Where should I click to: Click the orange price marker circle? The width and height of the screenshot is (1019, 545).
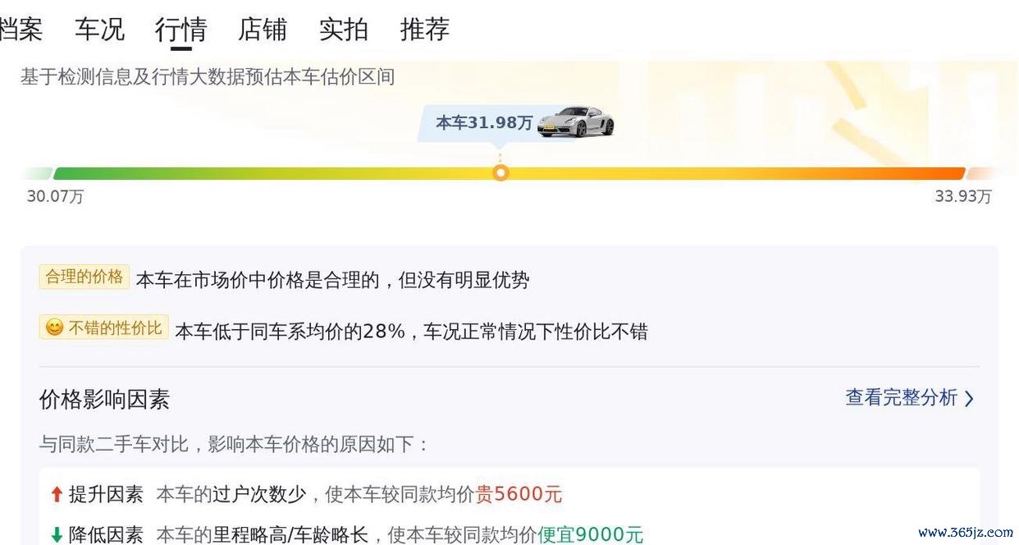500,172
